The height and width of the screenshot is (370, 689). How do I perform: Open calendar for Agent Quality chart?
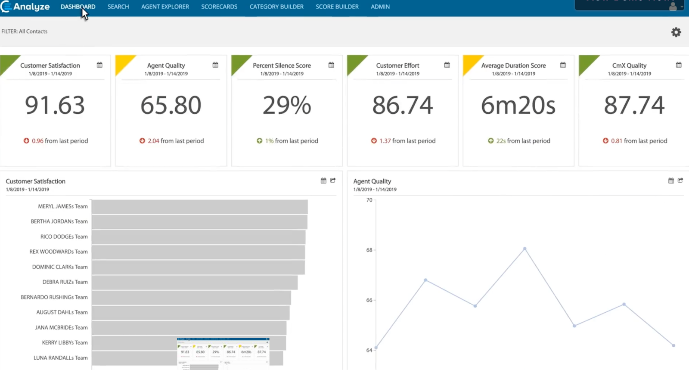coord(671,180)
